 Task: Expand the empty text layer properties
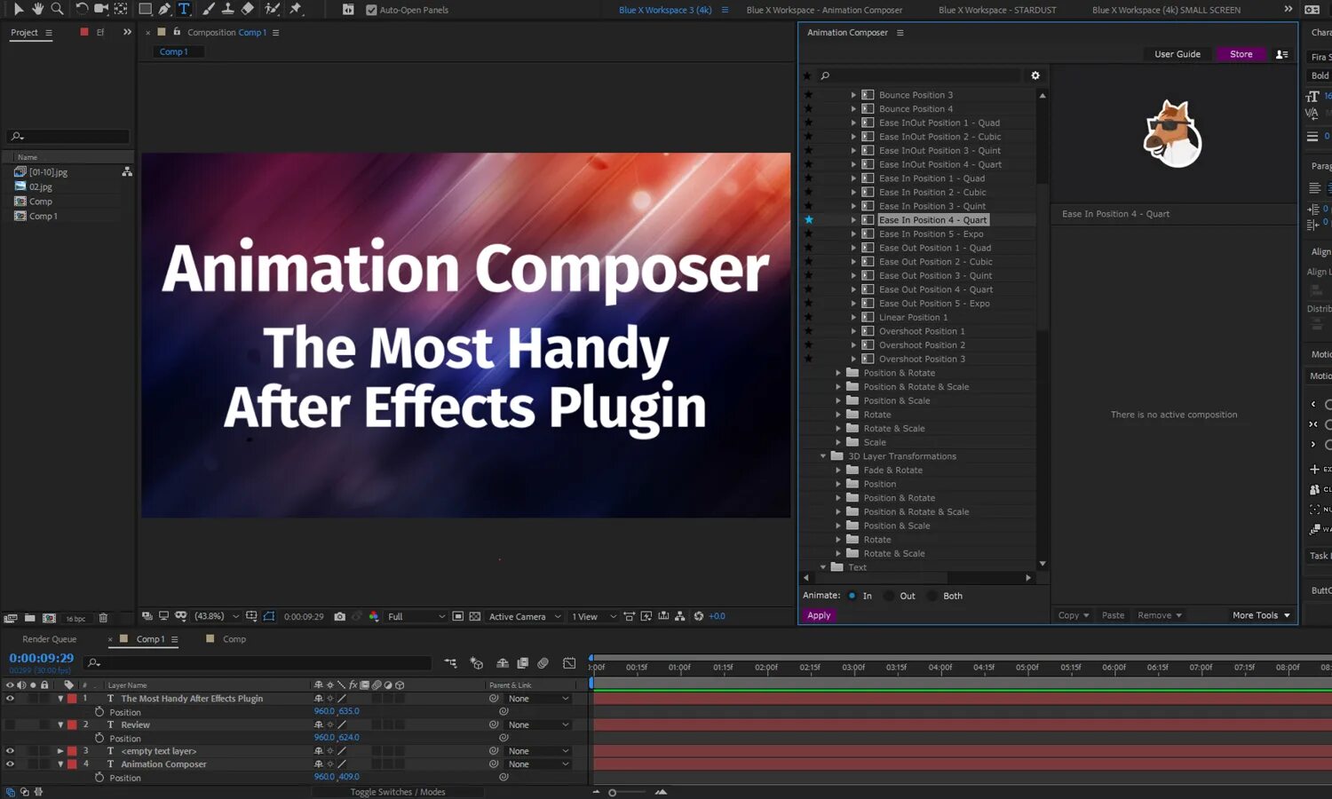tap(60, 751)
